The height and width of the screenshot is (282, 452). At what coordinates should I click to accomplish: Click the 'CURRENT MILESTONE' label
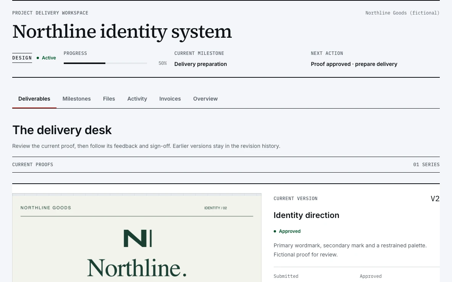click(x=199, y=53)
